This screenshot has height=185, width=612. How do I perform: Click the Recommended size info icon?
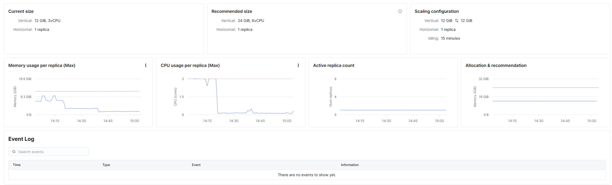pos(400,11)
